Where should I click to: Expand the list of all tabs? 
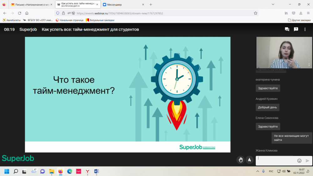click(273, 5)
